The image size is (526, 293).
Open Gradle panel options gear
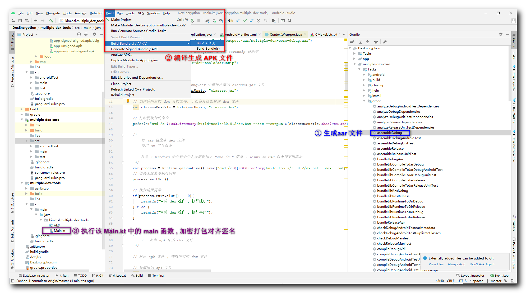click(501, 35)
